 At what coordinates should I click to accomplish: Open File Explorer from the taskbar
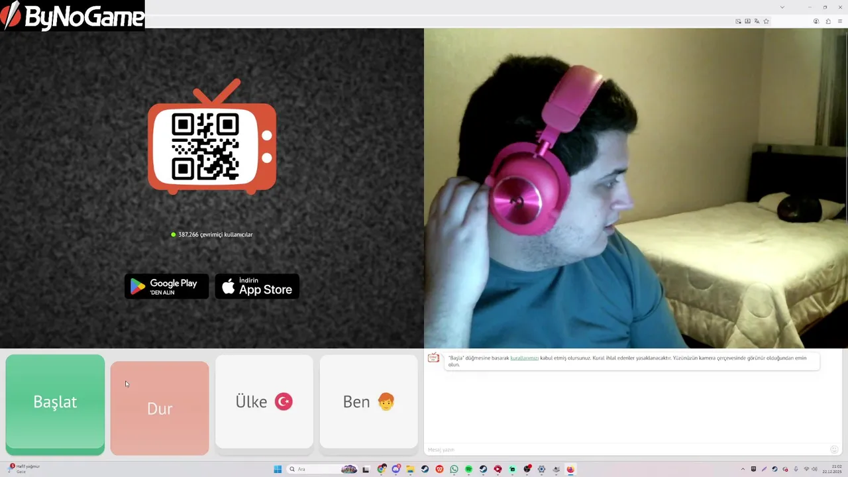(410, 469)
